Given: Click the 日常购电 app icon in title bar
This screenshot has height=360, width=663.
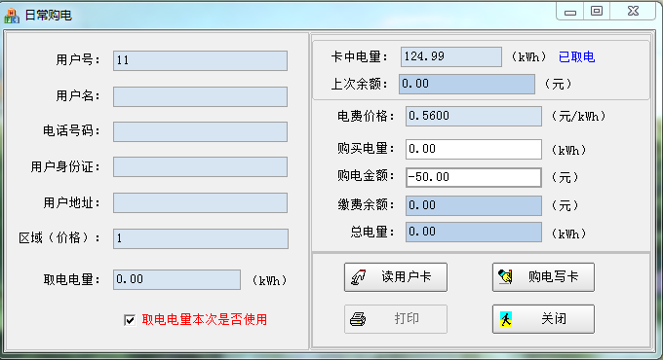Looking at the screenshot, I should point(12,16).
